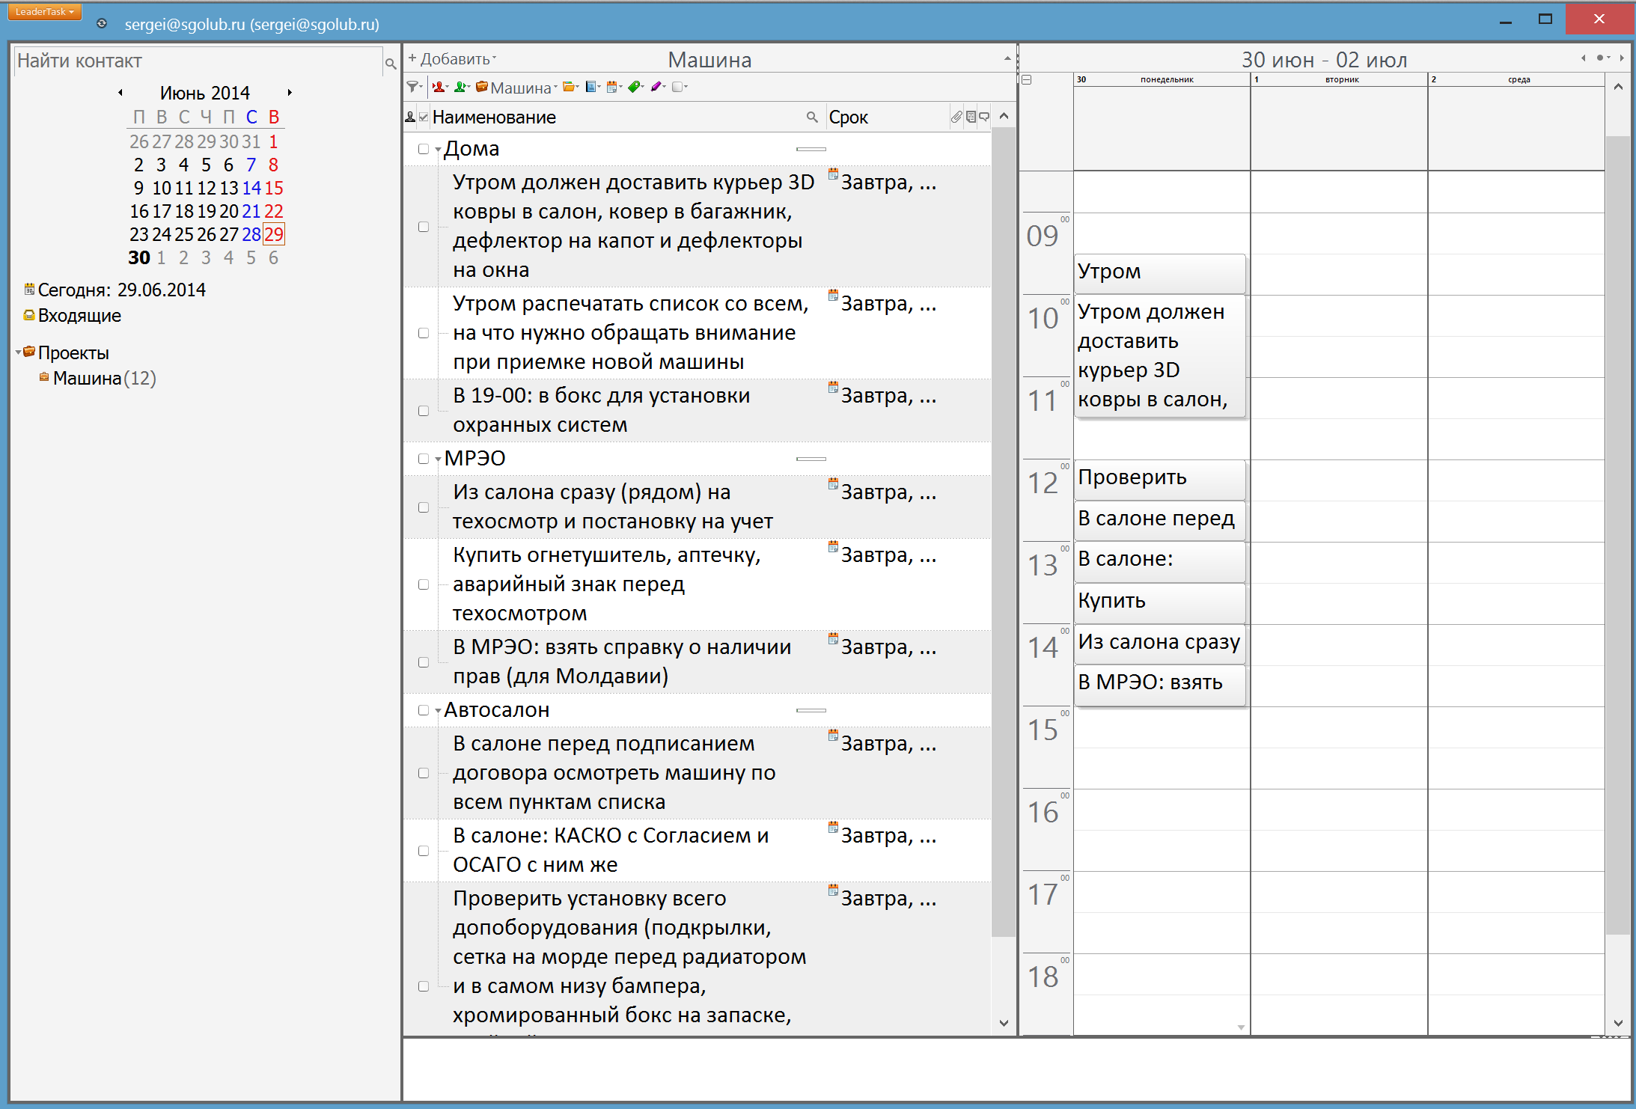Click the paperclip attachments column icon
The height and width of the screenshot is (1109, 1636).
click(x=956, y=117)
